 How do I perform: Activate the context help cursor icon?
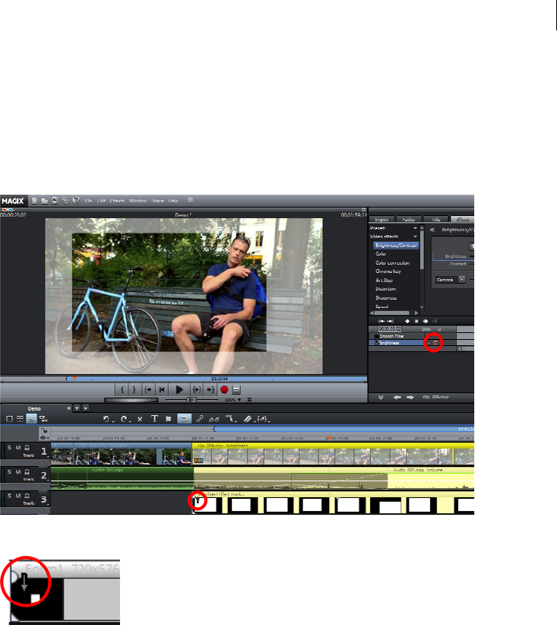[76, 201]
